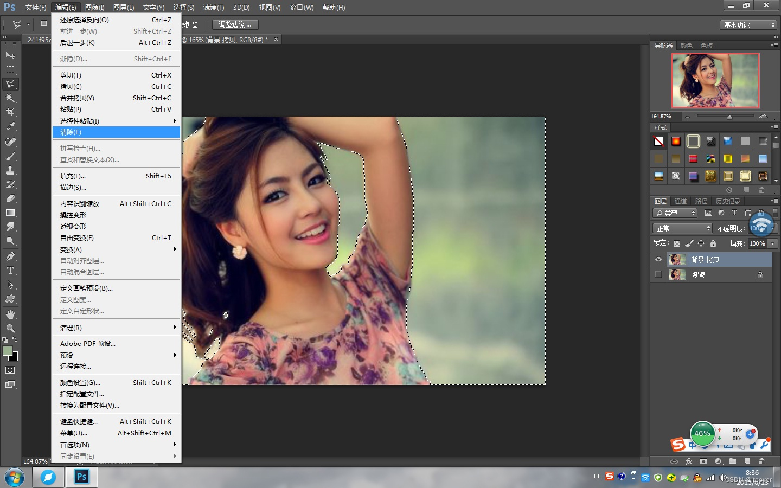Screen dimensions: 781x488
Task: Change the screen mode
Action: [10, 384]
